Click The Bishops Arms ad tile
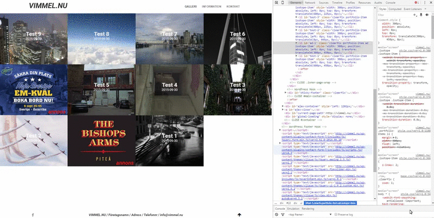This screenshot has height=218, width=434. pos(101,140)
